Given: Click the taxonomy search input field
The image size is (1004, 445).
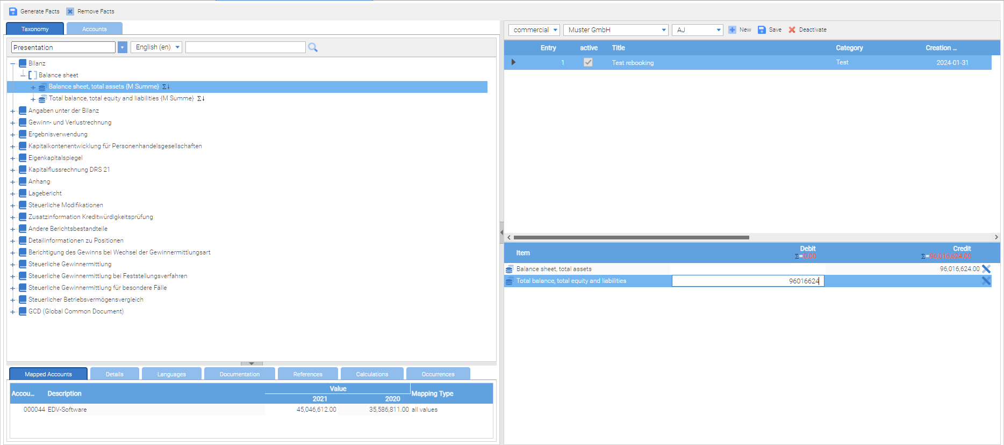Looking at the screenshot, I should [245, 47].
